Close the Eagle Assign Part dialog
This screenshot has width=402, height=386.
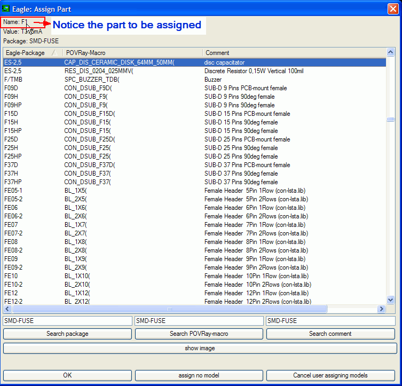point(393,9)
